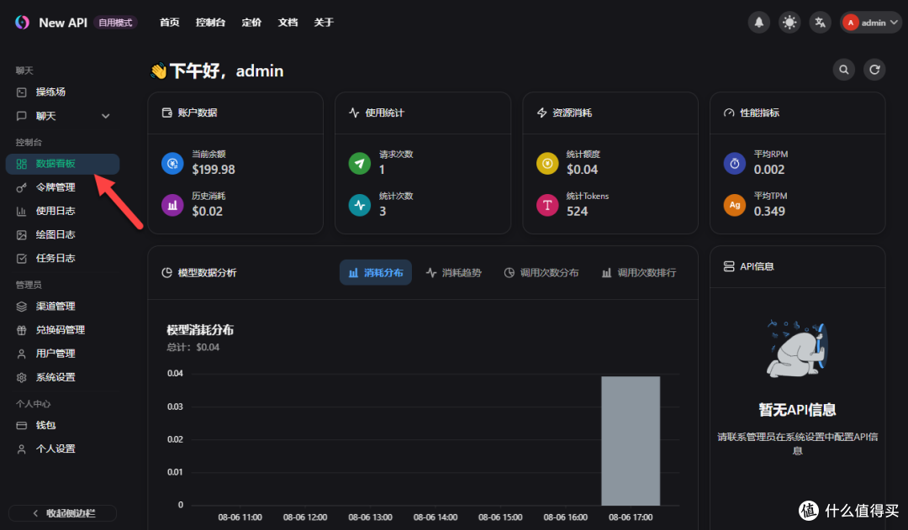Click the 账户数据 card header

pos(235,113)
